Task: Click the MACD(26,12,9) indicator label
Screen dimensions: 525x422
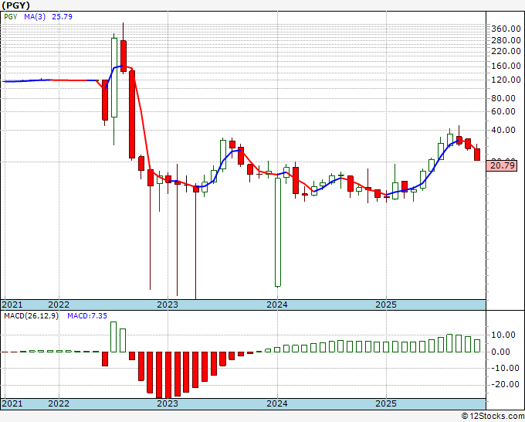Action: 31,316
